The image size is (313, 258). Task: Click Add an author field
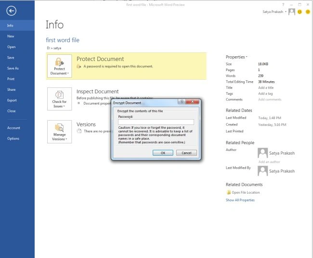[x=269, y=162]
